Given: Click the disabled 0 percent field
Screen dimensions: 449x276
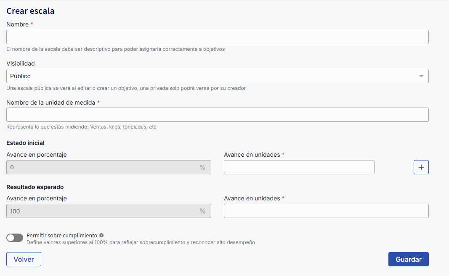Looking at the screenshot, I should point(101,167).
